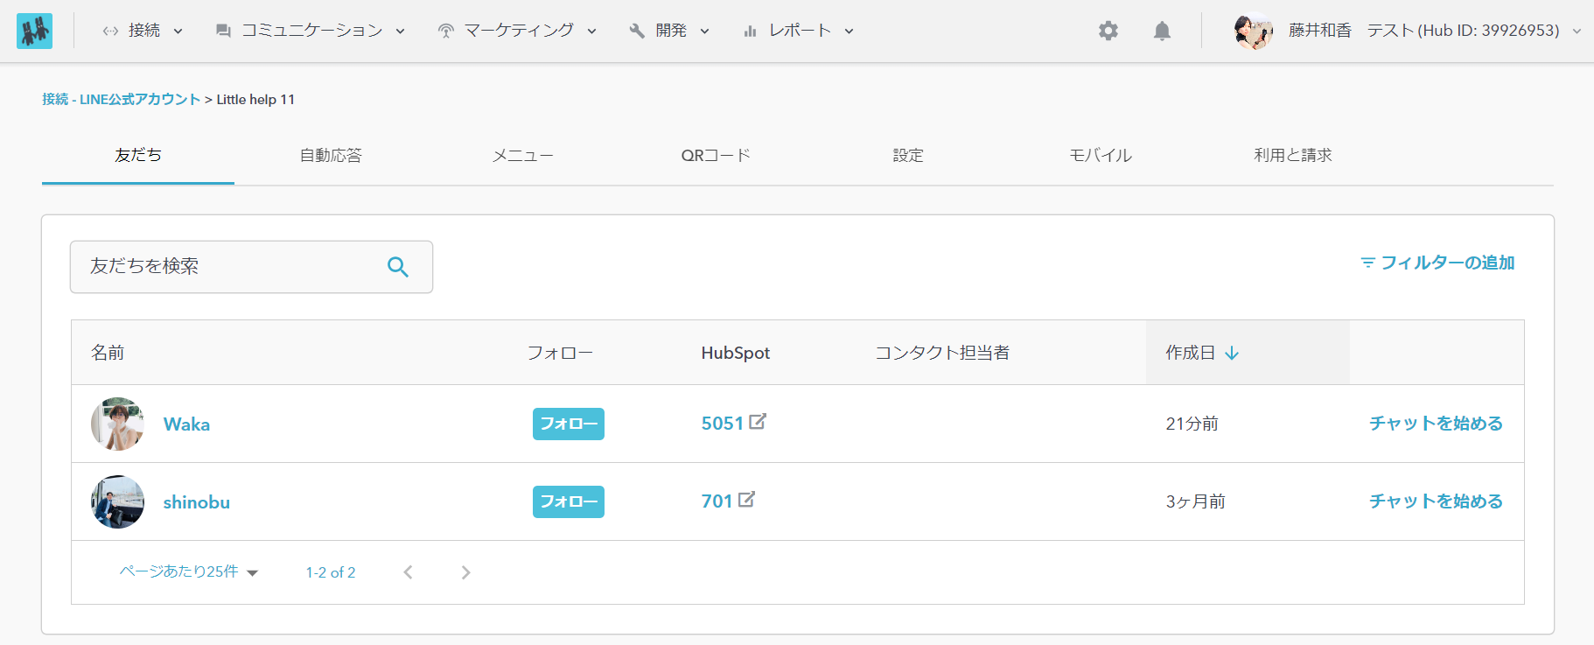The image size is (1594, 645).
Task: Click the sort arrow beside 作成日
Action: coord(1232,353)
